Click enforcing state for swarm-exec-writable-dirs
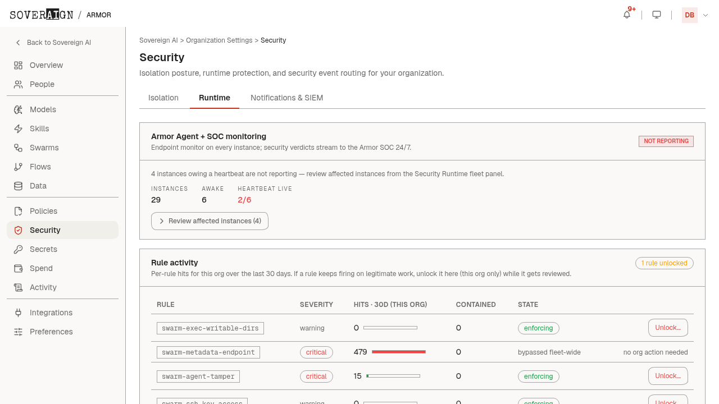 538,328
